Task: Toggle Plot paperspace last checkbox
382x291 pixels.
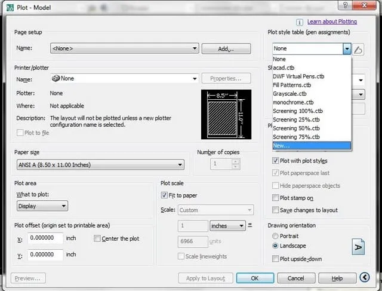Action: pyautogui.click(x=275, y=173)
